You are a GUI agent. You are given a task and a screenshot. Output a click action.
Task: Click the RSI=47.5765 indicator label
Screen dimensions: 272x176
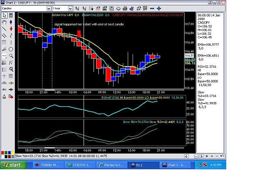point(110,98)
